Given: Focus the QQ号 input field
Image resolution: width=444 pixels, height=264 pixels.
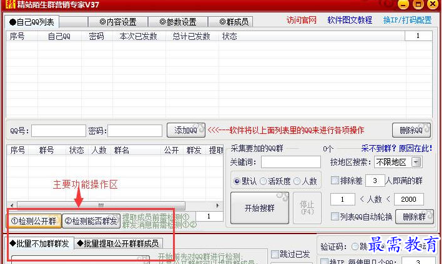Looking at the screenshot, I should (x=58, y=131).
